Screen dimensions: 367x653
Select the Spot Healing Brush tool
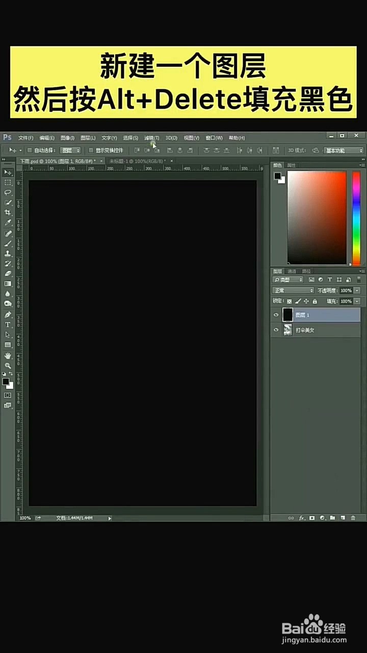pyautogui.click(x=8, y=234)
